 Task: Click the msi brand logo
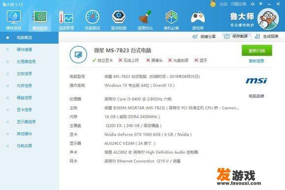[256, 81]
